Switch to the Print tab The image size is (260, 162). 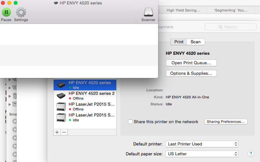pyautogui.click(x=179, y=42)
